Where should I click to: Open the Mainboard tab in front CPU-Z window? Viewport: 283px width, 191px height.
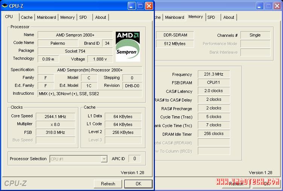pyautogui.click(x=46, y=17)
